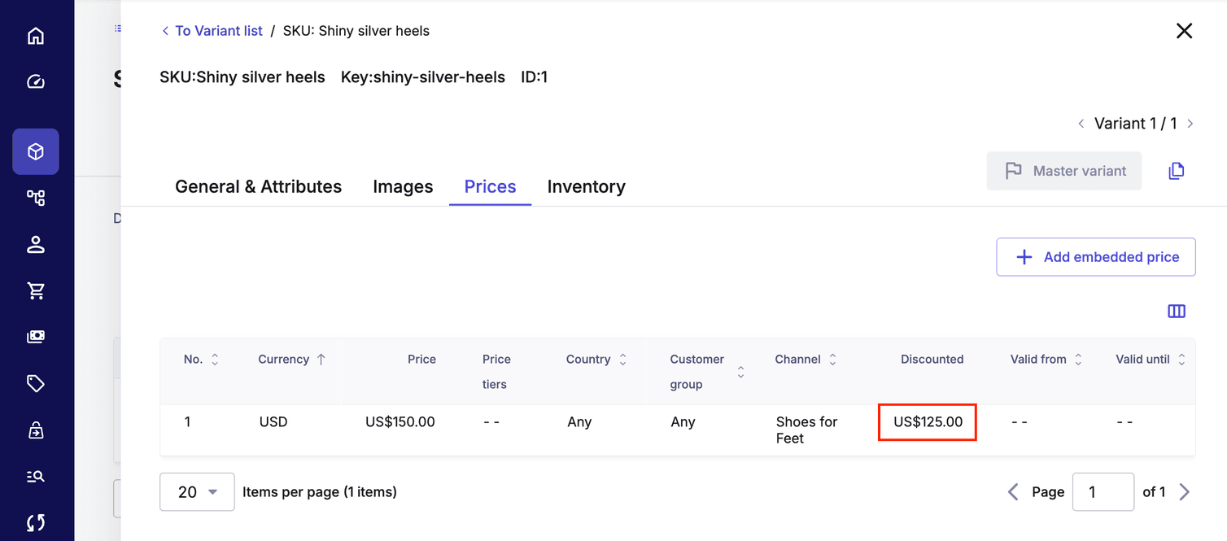The image size is (1227, 541).
Task: Expand the Customer group sort chevron
Action: (x=740, y=372)
